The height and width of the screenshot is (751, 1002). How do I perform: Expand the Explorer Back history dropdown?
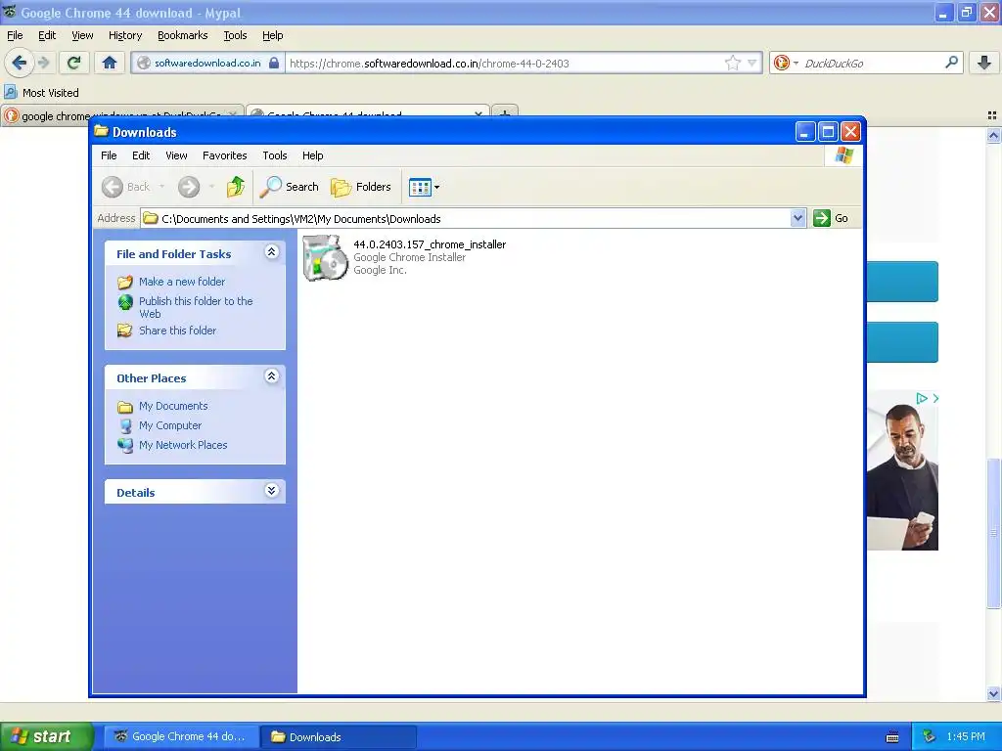[161, 187]
